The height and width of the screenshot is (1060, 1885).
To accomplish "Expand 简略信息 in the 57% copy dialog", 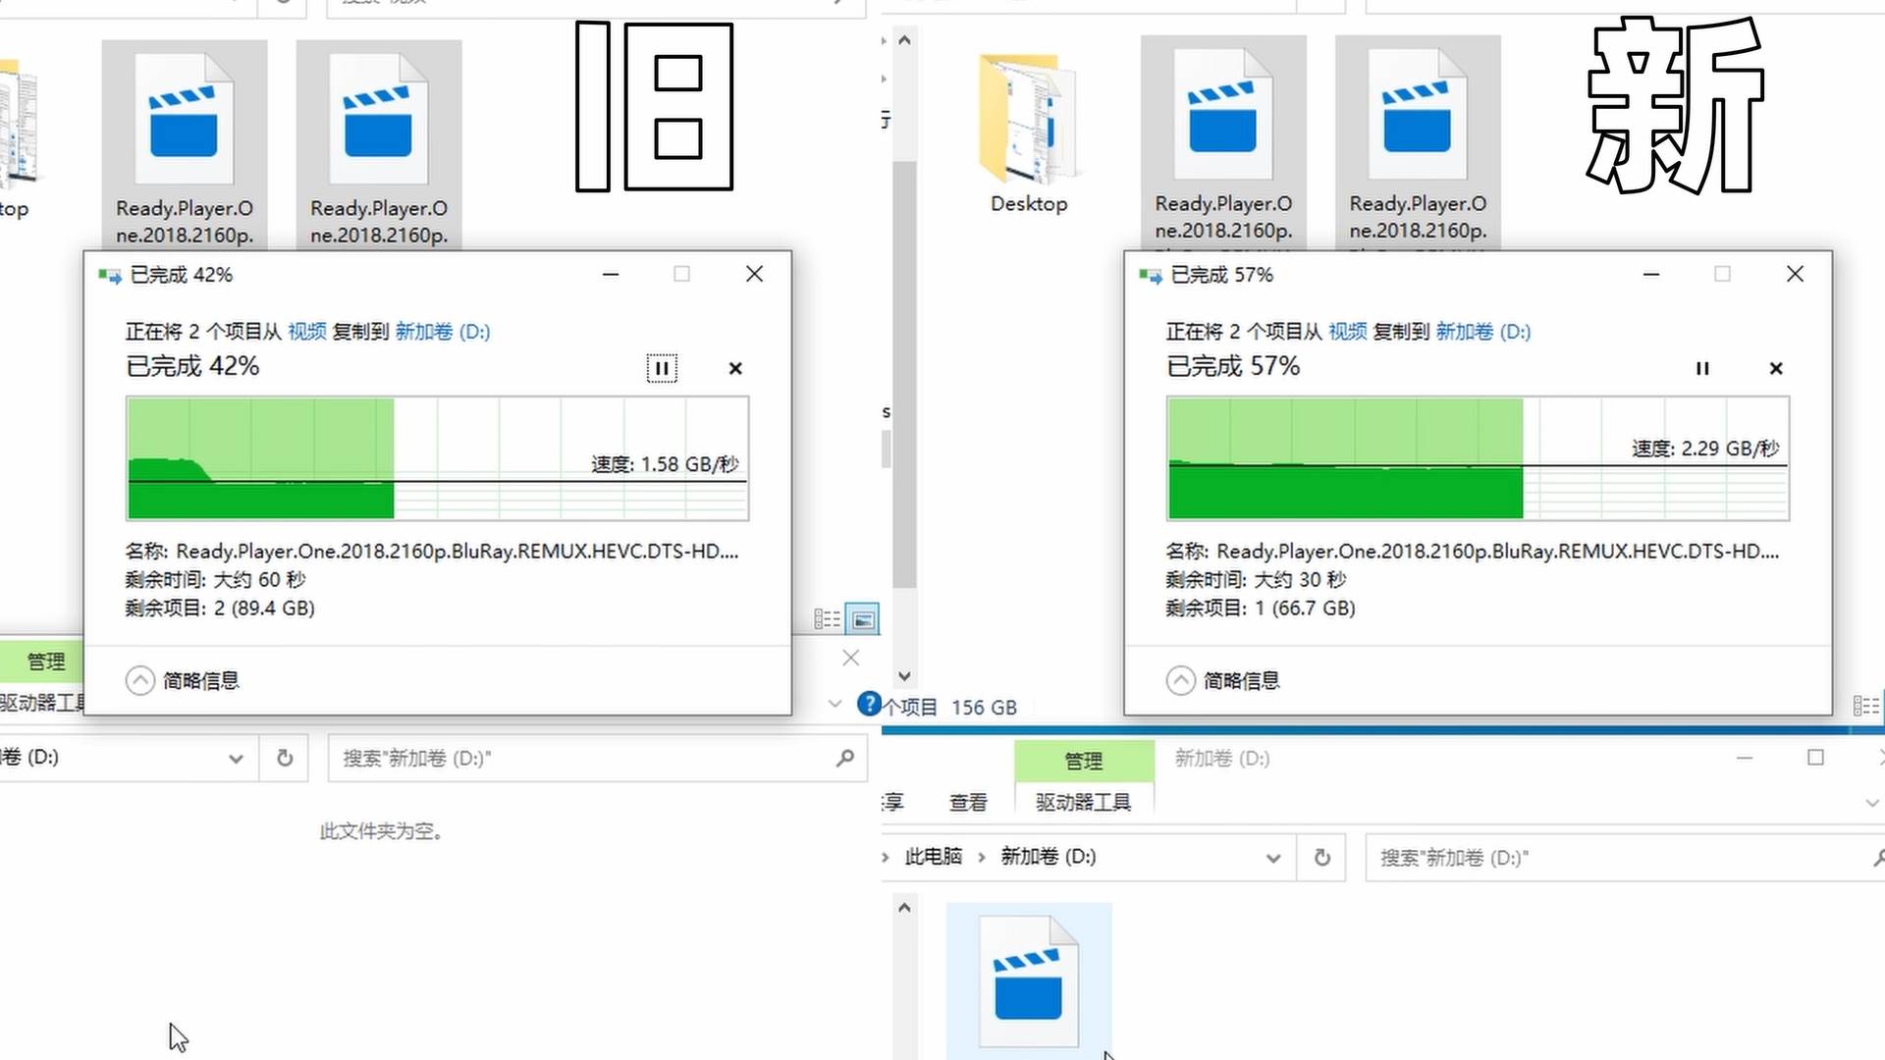I will [1180, 680].
